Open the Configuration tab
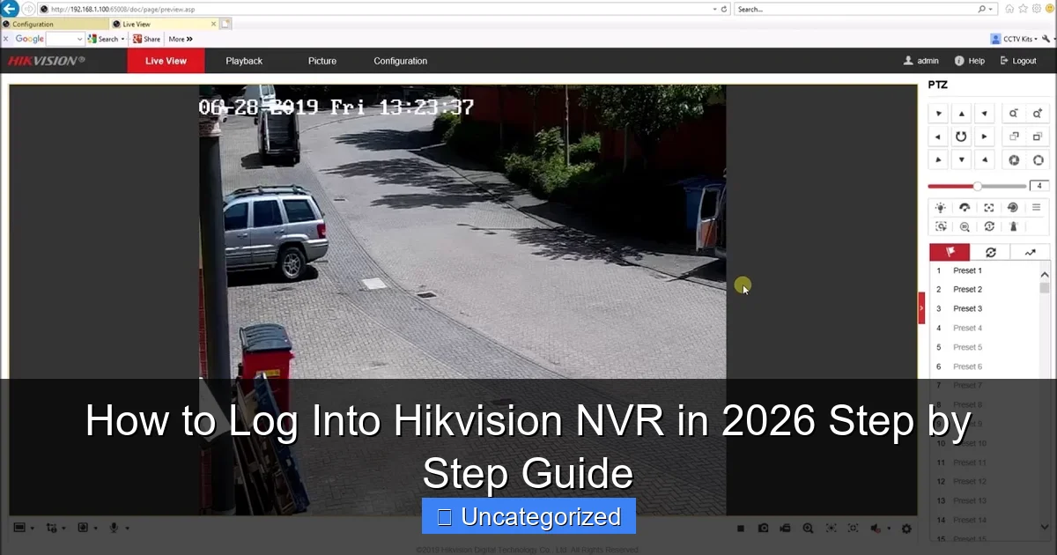Image resolution: width=1057 pixels, height=555 pixels. point(400,61)
